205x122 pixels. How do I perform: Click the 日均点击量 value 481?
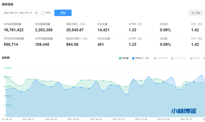tap(100, 44)
